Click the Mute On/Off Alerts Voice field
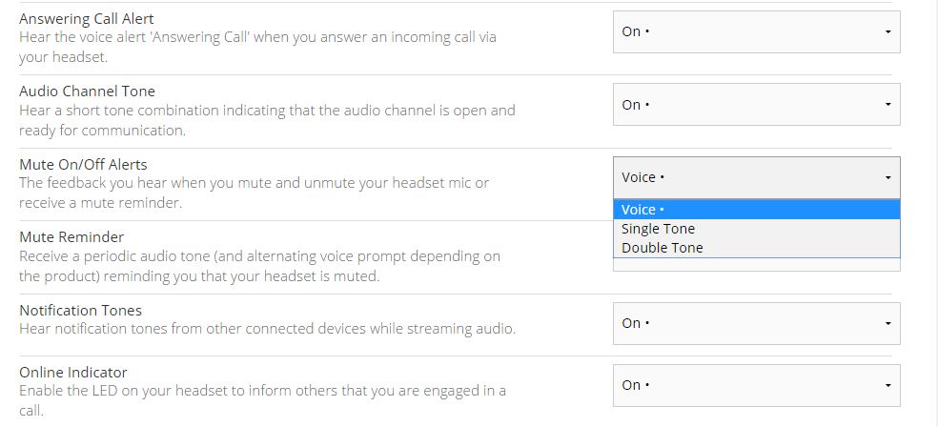Viewport: 938px width, 427px height. (756, 177)
